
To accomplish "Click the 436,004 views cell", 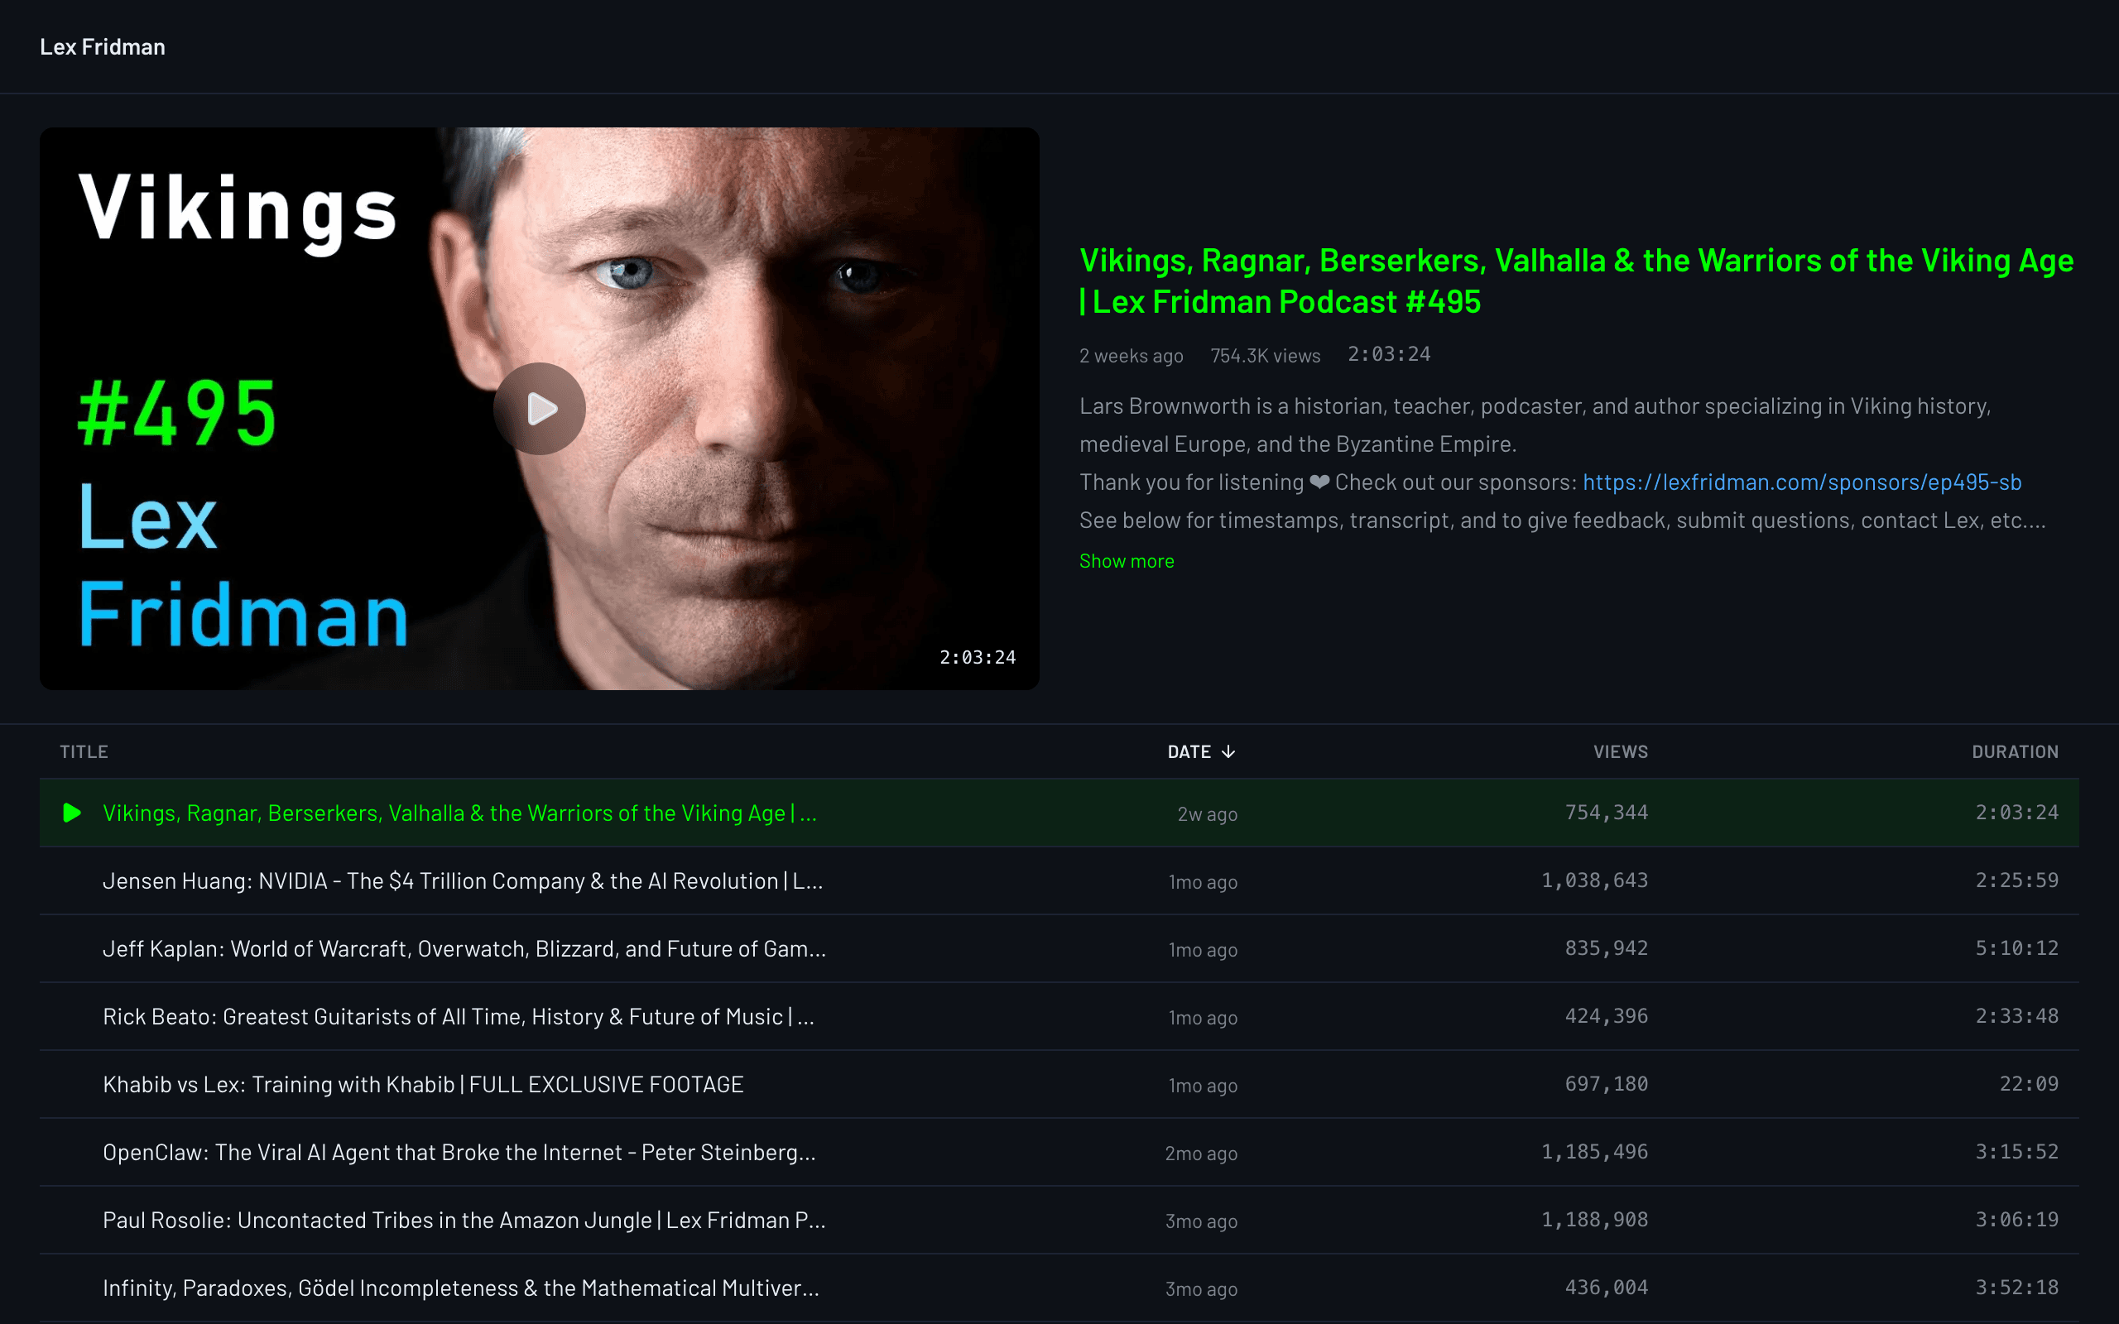I will (1606, 1288).
